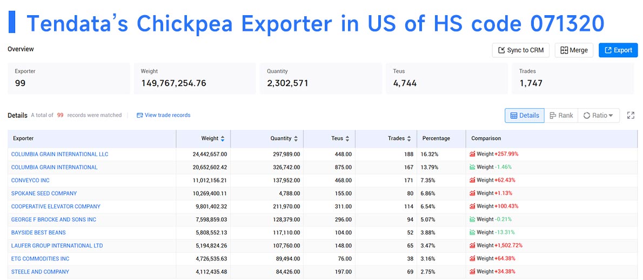The height and width of the screenshot is (280, 643).
Task: Click the trend chart icon beside +64.38%
Action: coord(472,259)
